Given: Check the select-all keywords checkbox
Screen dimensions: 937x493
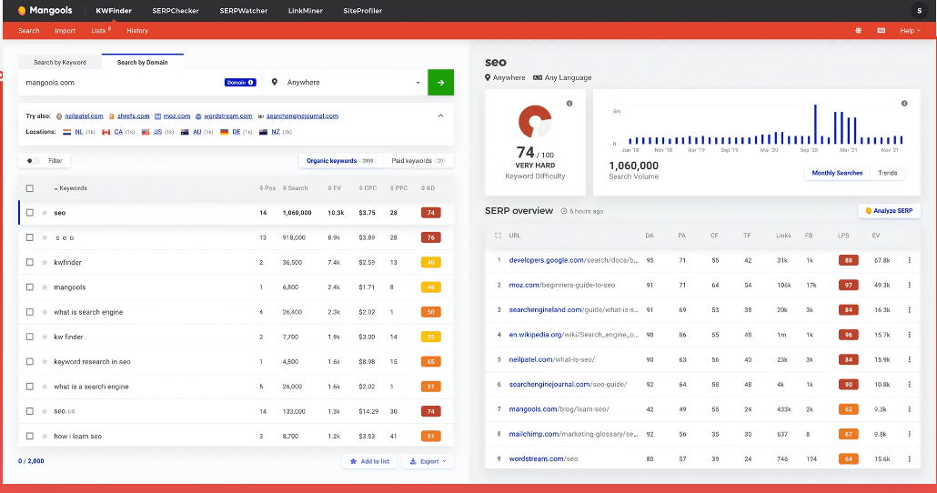Looking at the screenshot, I should coord(30,188).
